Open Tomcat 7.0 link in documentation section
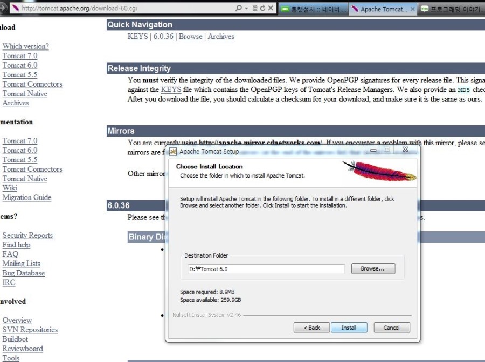The width and height of the screenshot is (485, 362). tap(20, 141)
